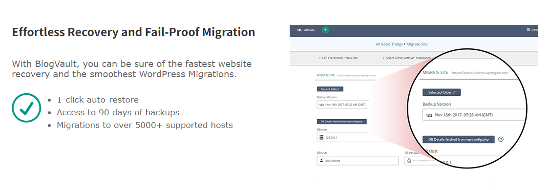Click the help question mark in magnified view
The width and height of the screenshot is (551, 190).
[501, 139]
